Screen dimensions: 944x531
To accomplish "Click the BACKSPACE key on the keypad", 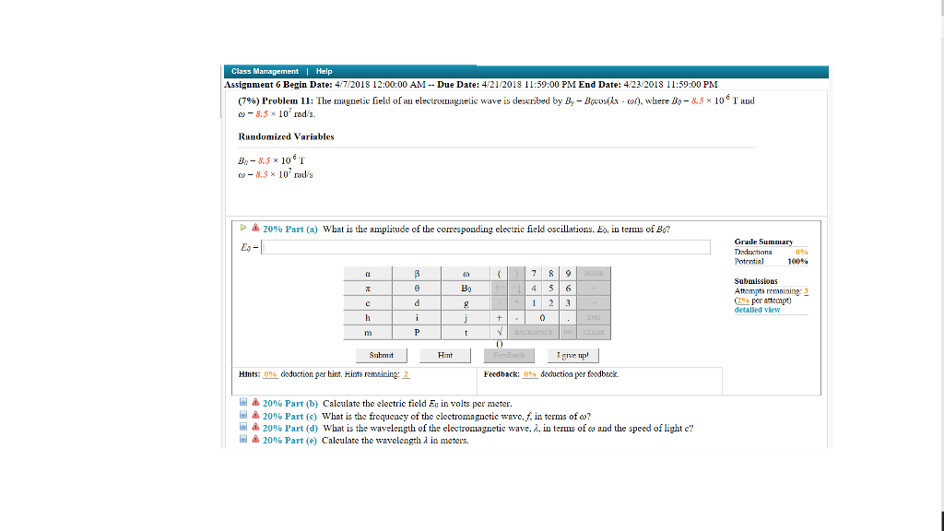I will (x=535, y=330).
